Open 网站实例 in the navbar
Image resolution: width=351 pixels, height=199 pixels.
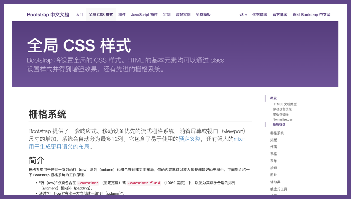click(x=183, y=15)
